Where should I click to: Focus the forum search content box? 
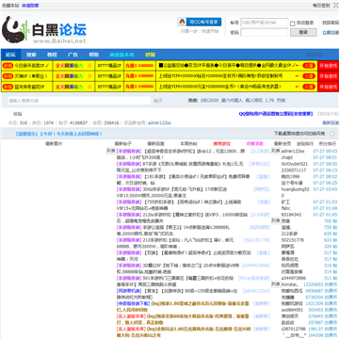click(79, 101)
